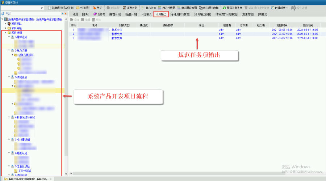Click the 1-需求设计 phase icon
Viewport: 326px width, 181px height.
coord(12,37)
